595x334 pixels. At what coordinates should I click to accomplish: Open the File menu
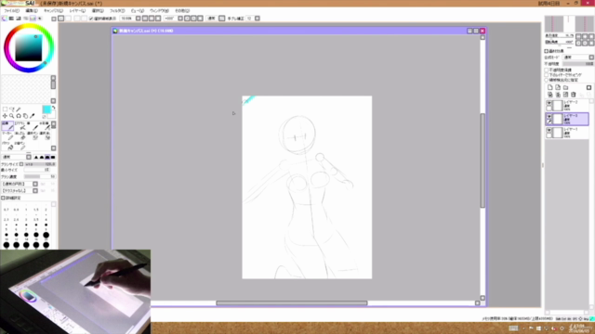[x=12, y=10]
